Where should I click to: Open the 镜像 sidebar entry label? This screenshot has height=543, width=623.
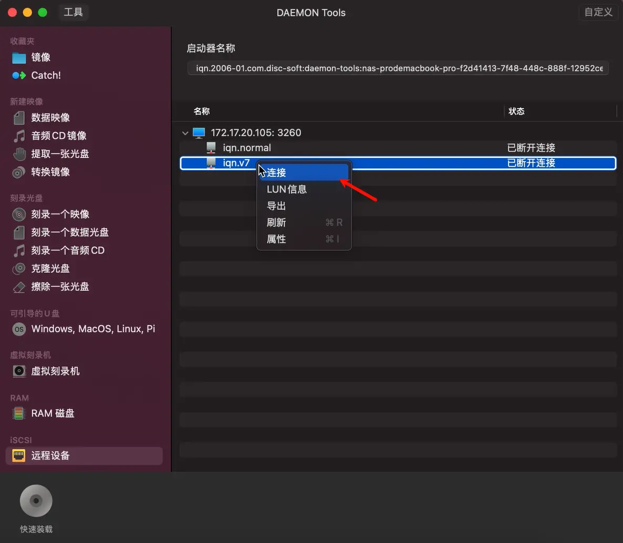[41, 58]
